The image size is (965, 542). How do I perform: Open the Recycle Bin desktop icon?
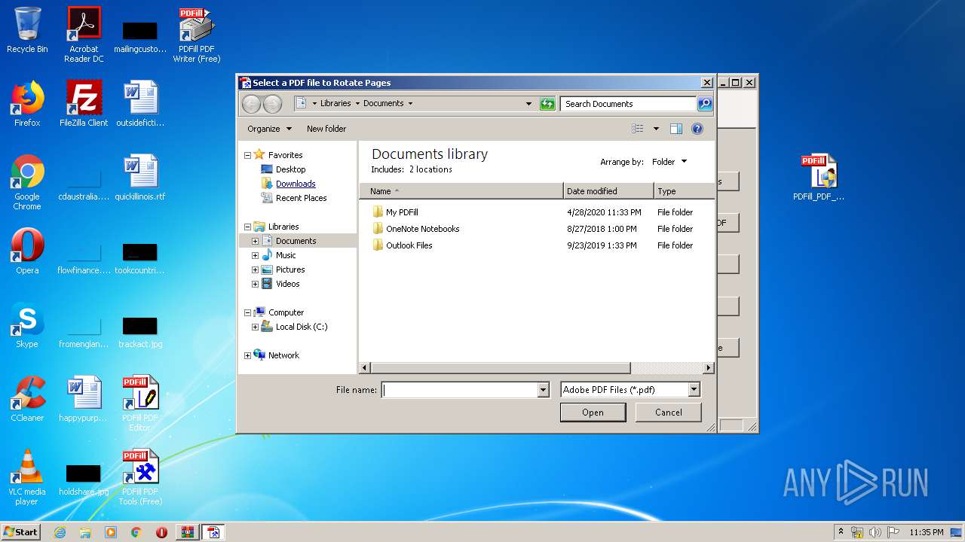tap(27, 30)
